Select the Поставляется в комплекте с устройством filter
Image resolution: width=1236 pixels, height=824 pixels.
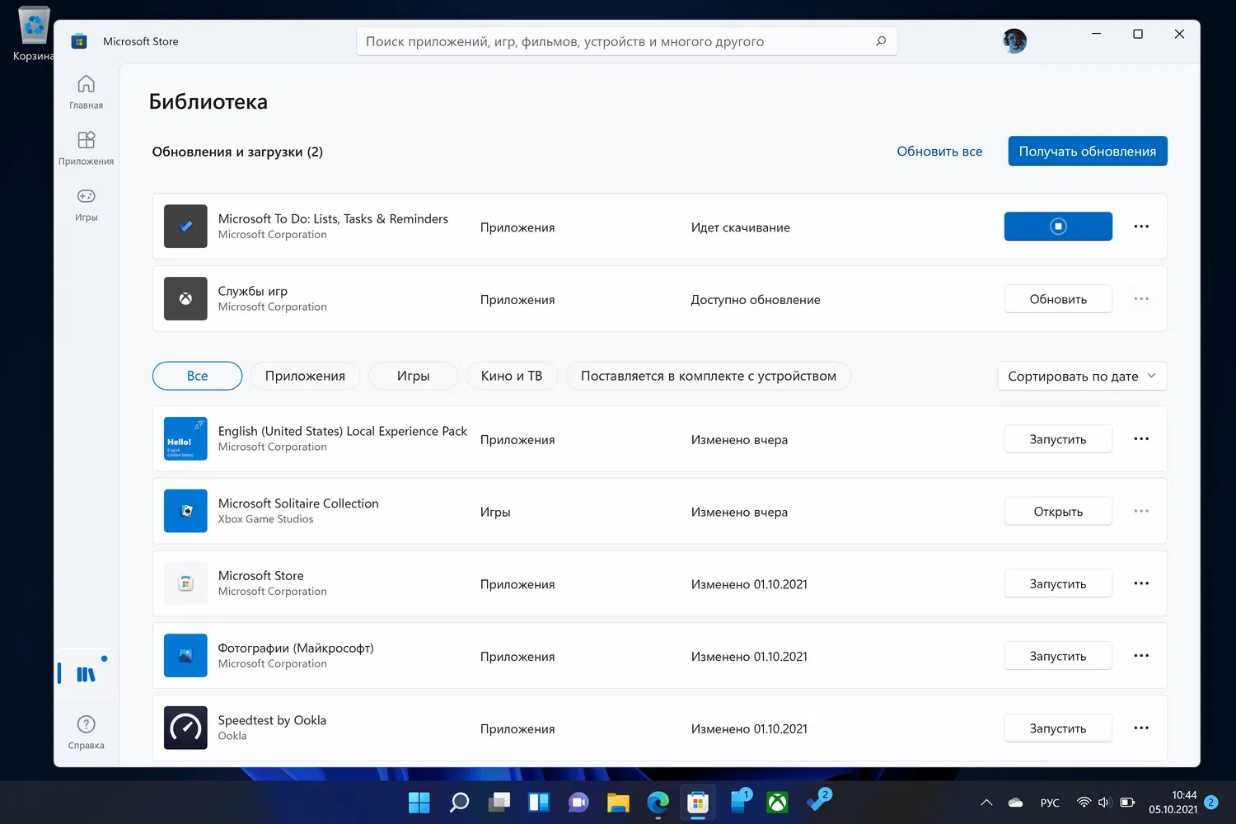[709, 376]
